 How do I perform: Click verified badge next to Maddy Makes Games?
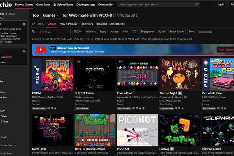[99, 101]
